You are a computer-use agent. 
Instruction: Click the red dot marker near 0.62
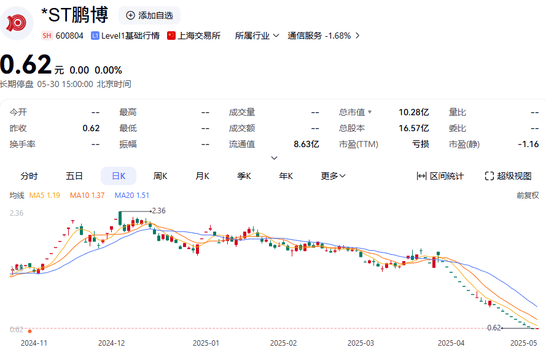coord(29,330)
